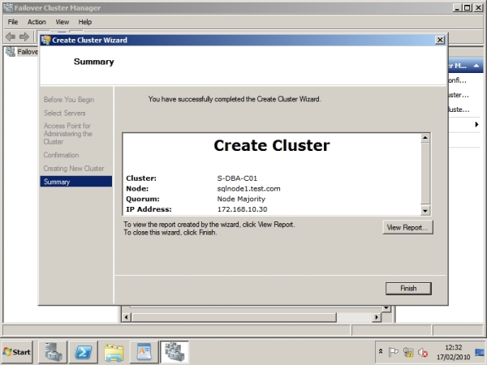This screenshot has height=365, width=487.
Task: Open the Help menu
Action: point(84,22)
